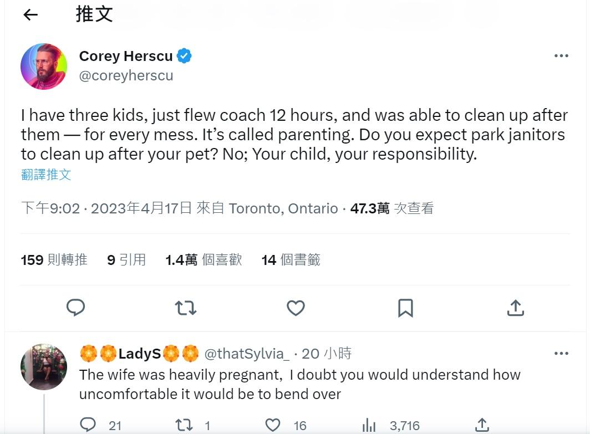
Task: Open @thatSylvia_ profile avatar
Action: (x=44, y=367)
